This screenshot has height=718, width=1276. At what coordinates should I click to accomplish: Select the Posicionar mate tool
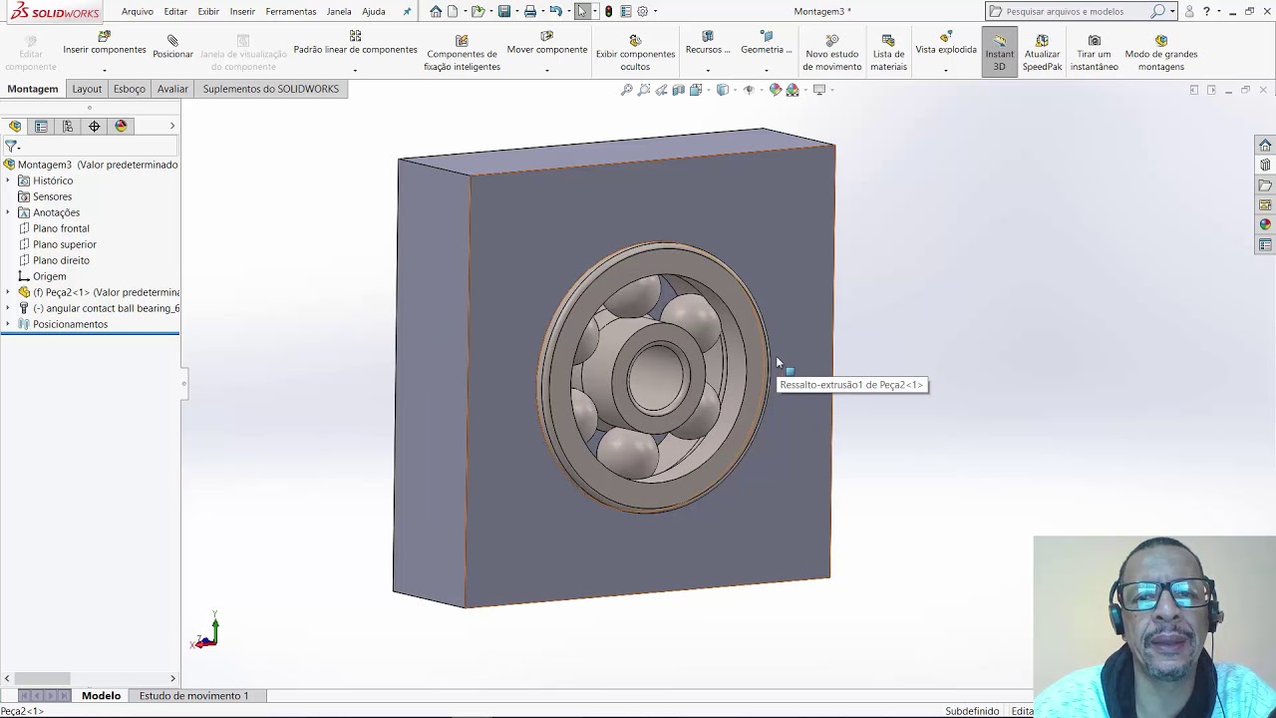[x=172, y=46]
